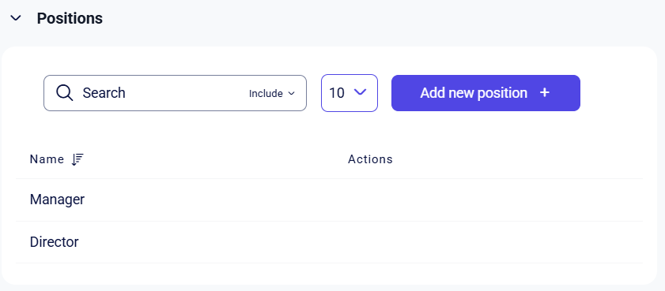Screen dimensions: 665x291
Task: Sort by the Name column header
Action: (47, 159)
